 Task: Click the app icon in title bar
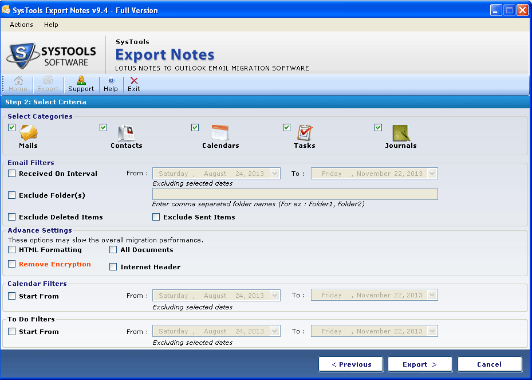[x=6, y=10]
